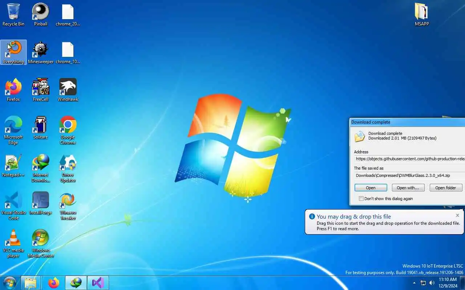Select the Driver Updater shortcut
The image size is (465, 290).
68,168
